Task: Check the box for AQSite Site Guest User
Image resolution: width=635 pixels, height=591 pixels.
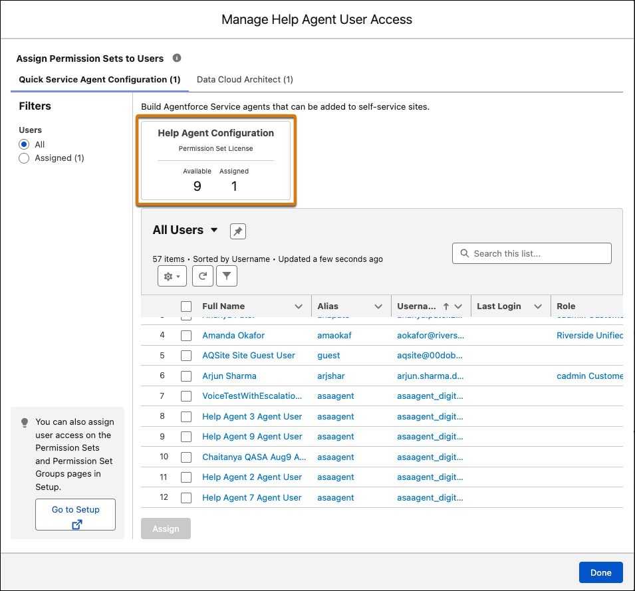Action: point(186,356)
